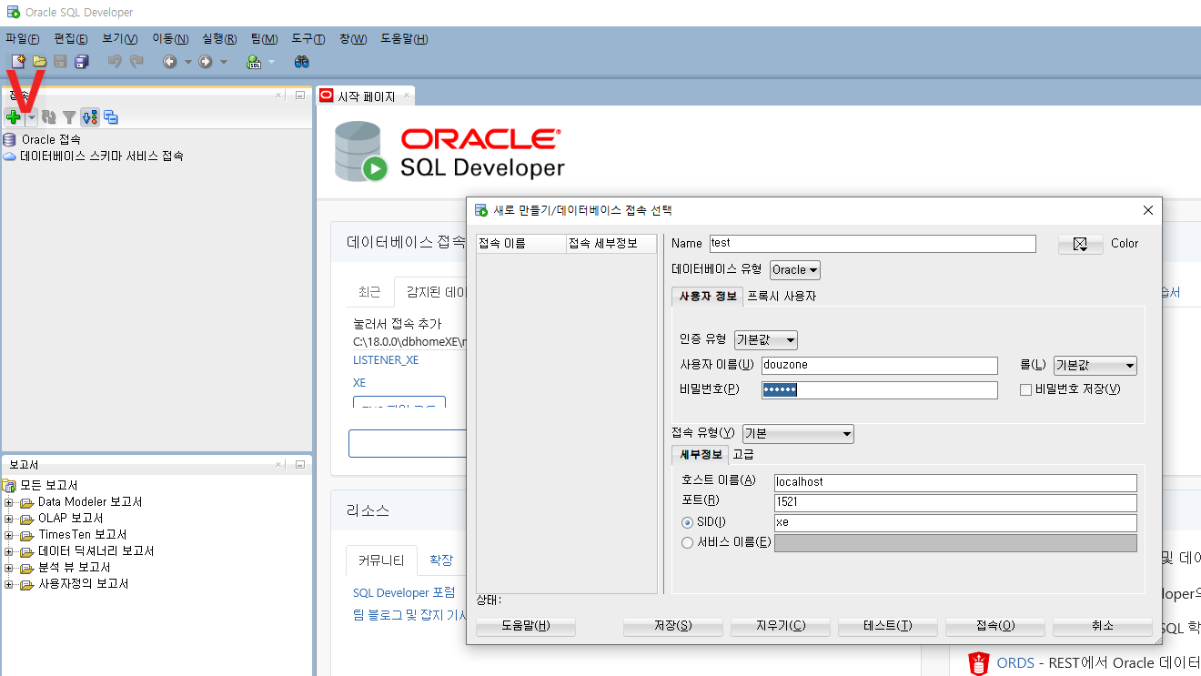The image size is (1201, 676).
Task: Click the 접속 button
Action: pyautogui.click(x=995, y=626)
